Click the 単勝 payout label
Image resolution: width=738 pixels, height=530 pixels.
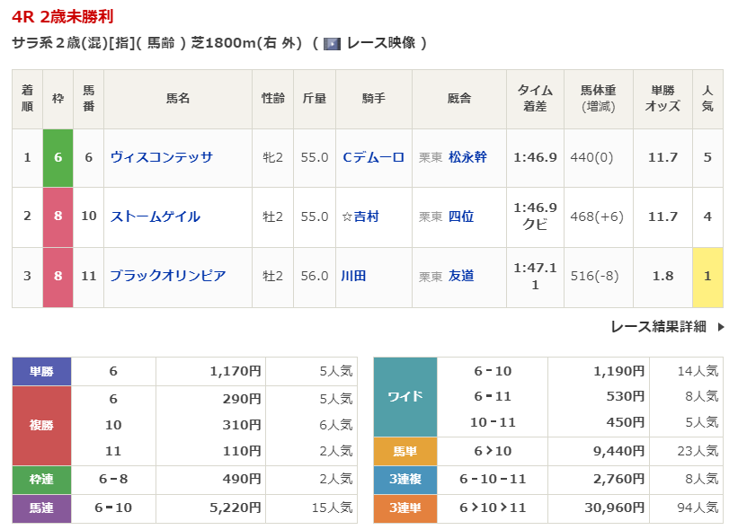pyautogui.click(x=41, y=371)
